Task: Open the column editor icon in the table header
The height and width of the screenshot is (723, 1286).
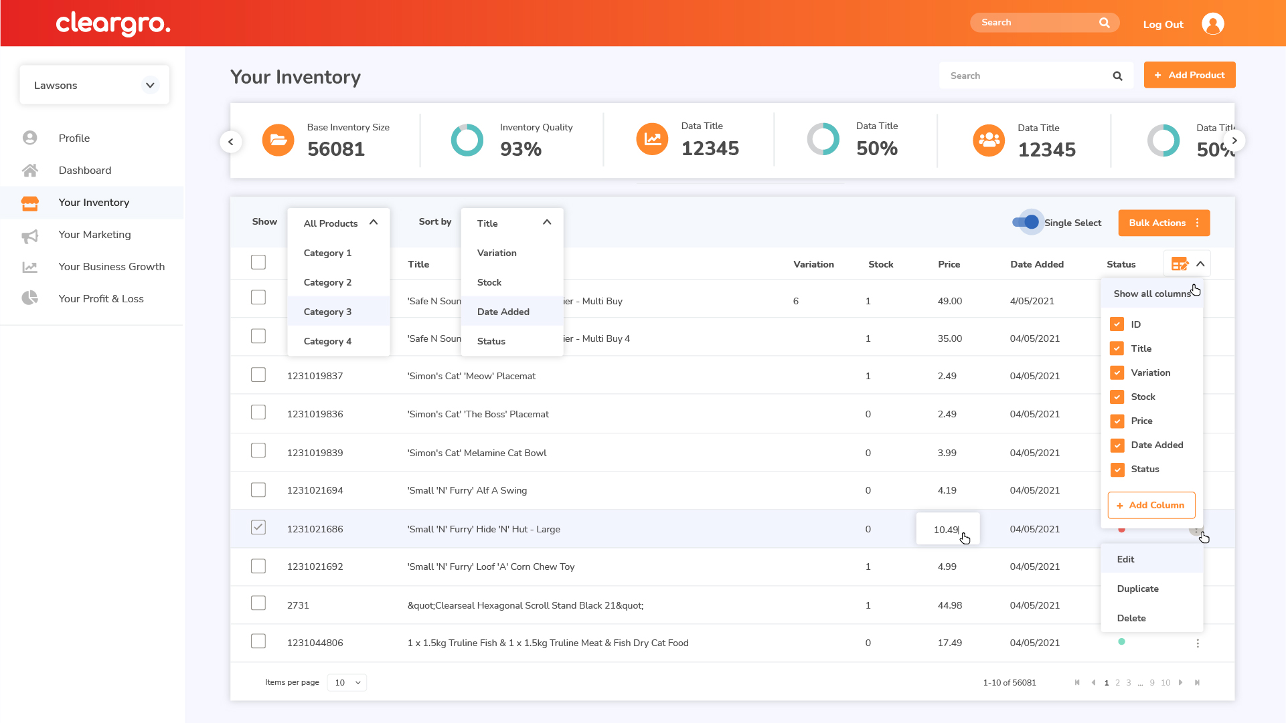Action: [1180, 264]
